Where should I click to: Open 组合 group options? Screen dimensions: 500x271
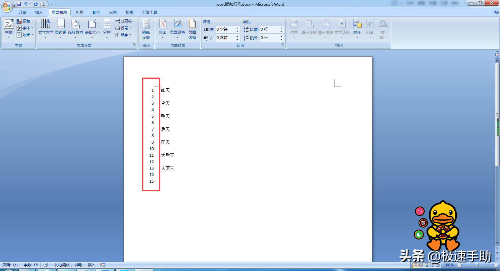(x=370, y=29)
